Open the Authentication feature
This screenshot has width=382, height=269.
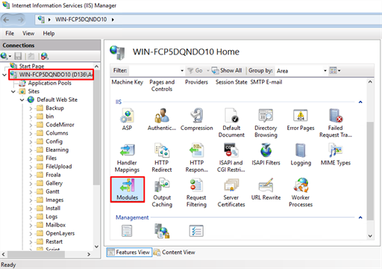pyautogui.click(x=162, y=120)
